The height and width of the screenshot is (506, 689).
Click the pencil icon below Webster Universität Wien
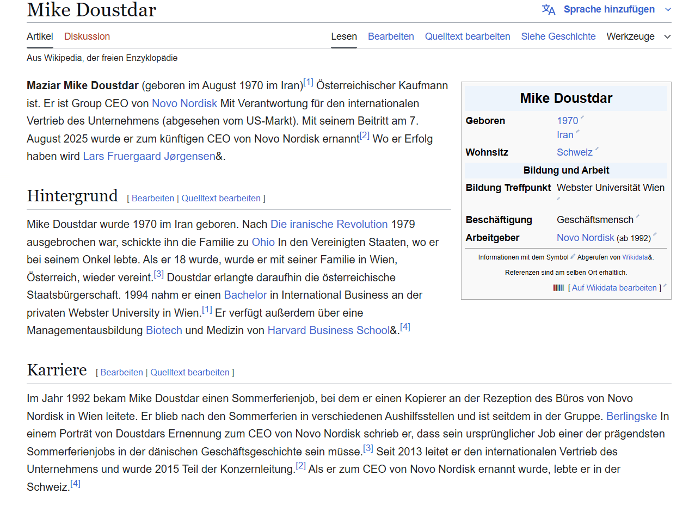[x=558, y=199]
